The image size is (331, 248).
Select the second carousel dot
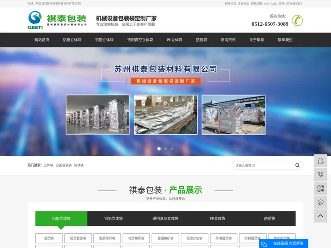point(165,149)
